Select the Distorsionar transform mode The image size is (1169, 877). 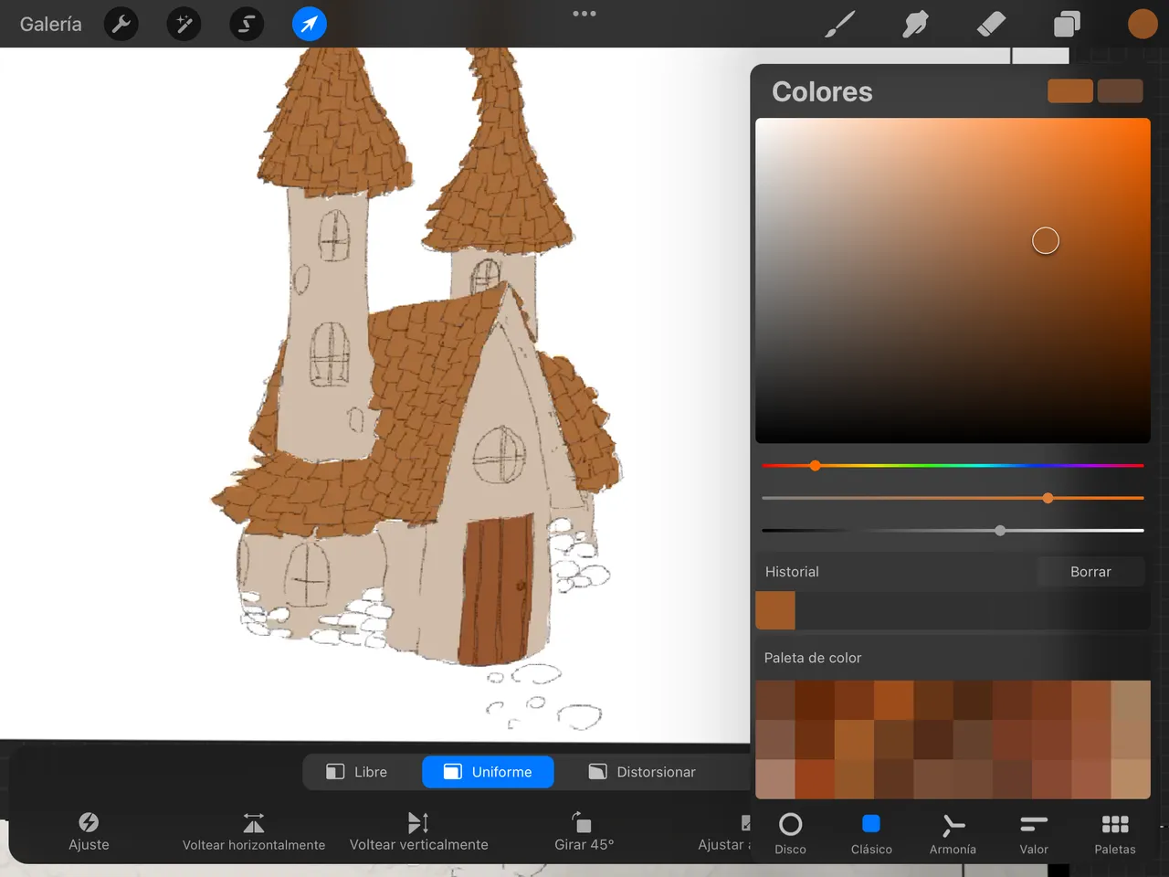pos(643,772)
